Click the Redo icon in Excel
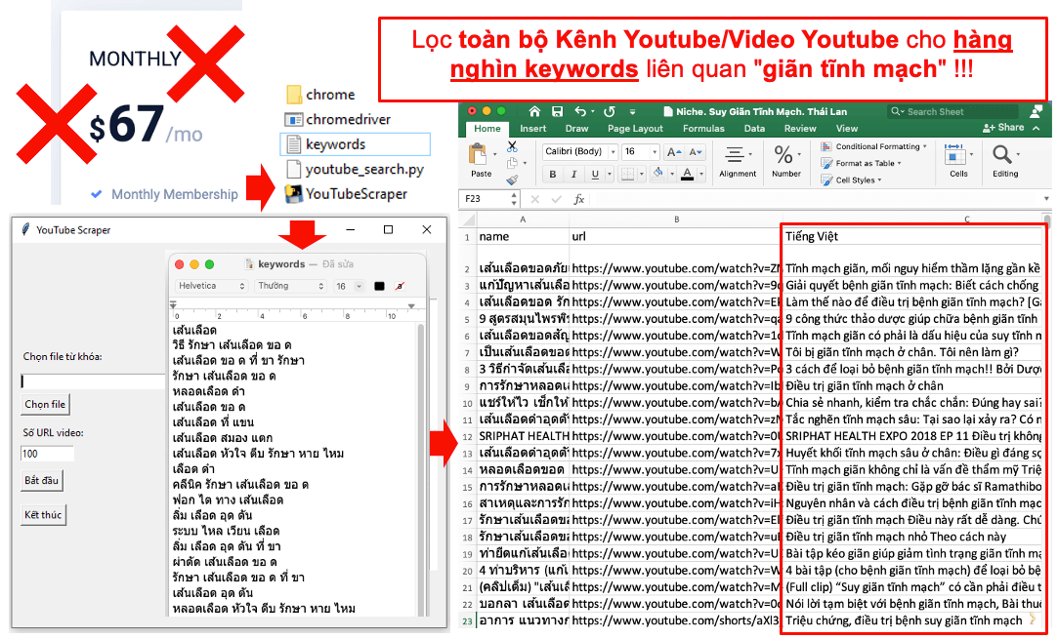Image resolution: width=1058 pixels, height=639 pixels. click(610, 111)
